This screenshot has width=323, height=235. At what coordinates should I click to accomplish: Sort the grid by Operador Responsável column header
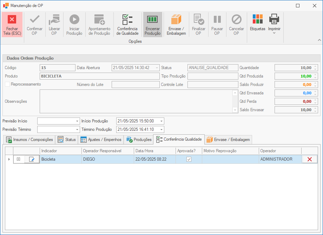[107, 151]
